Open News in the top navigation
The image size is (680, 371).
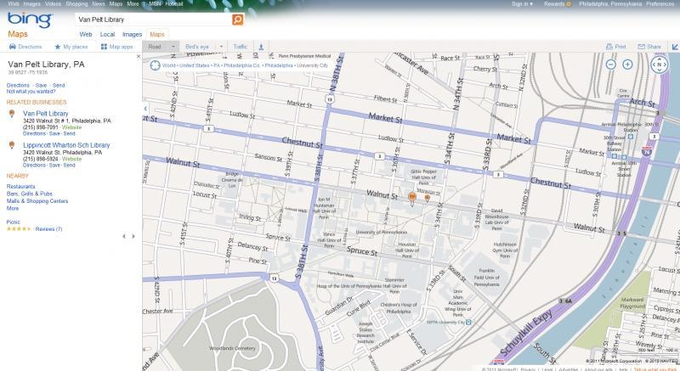click(x=99, y=4)
